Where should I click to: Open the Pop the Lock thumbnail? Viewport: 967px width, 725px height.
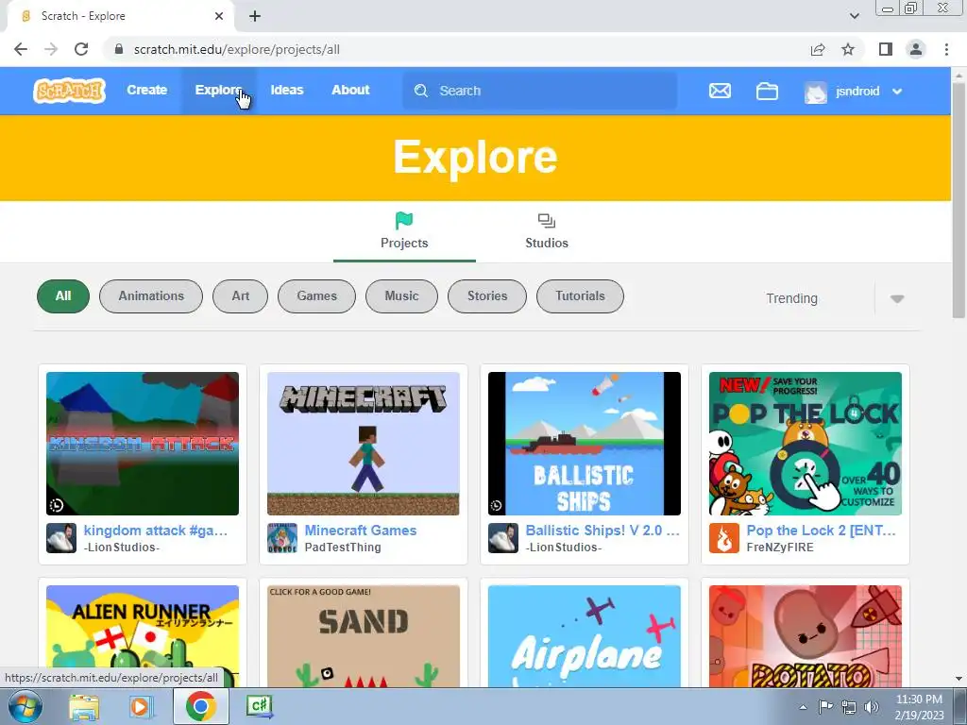(x=806, y=444)
